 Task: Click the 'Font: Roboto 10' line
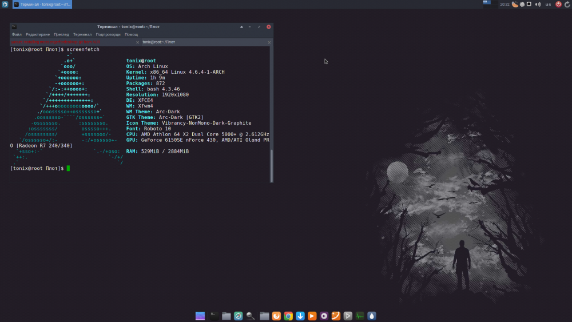click(149, 128)
